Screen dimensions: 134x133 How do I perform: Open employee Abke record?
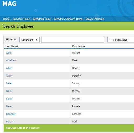[9, 53]
